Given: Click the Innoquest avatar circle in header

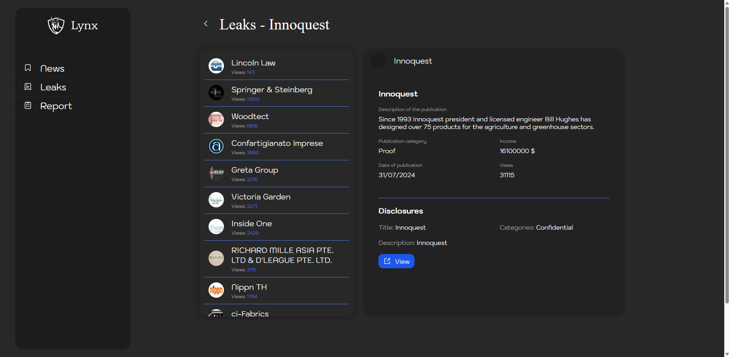Looking at the screenshot, I should (x=378, y=61).
